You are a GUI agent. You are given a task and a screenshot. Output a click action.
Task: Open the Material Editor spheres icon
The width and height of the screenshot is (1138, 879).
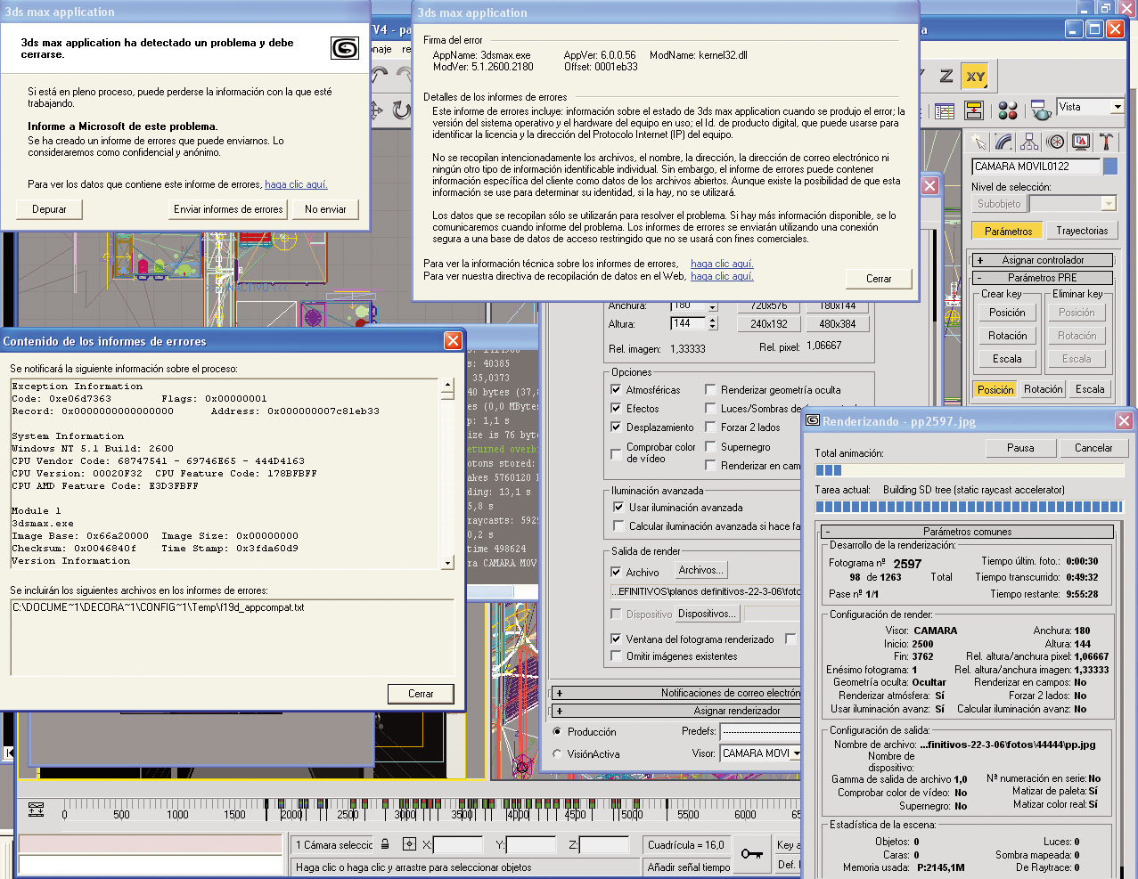pyautogui.click(x=1008, y=111)
